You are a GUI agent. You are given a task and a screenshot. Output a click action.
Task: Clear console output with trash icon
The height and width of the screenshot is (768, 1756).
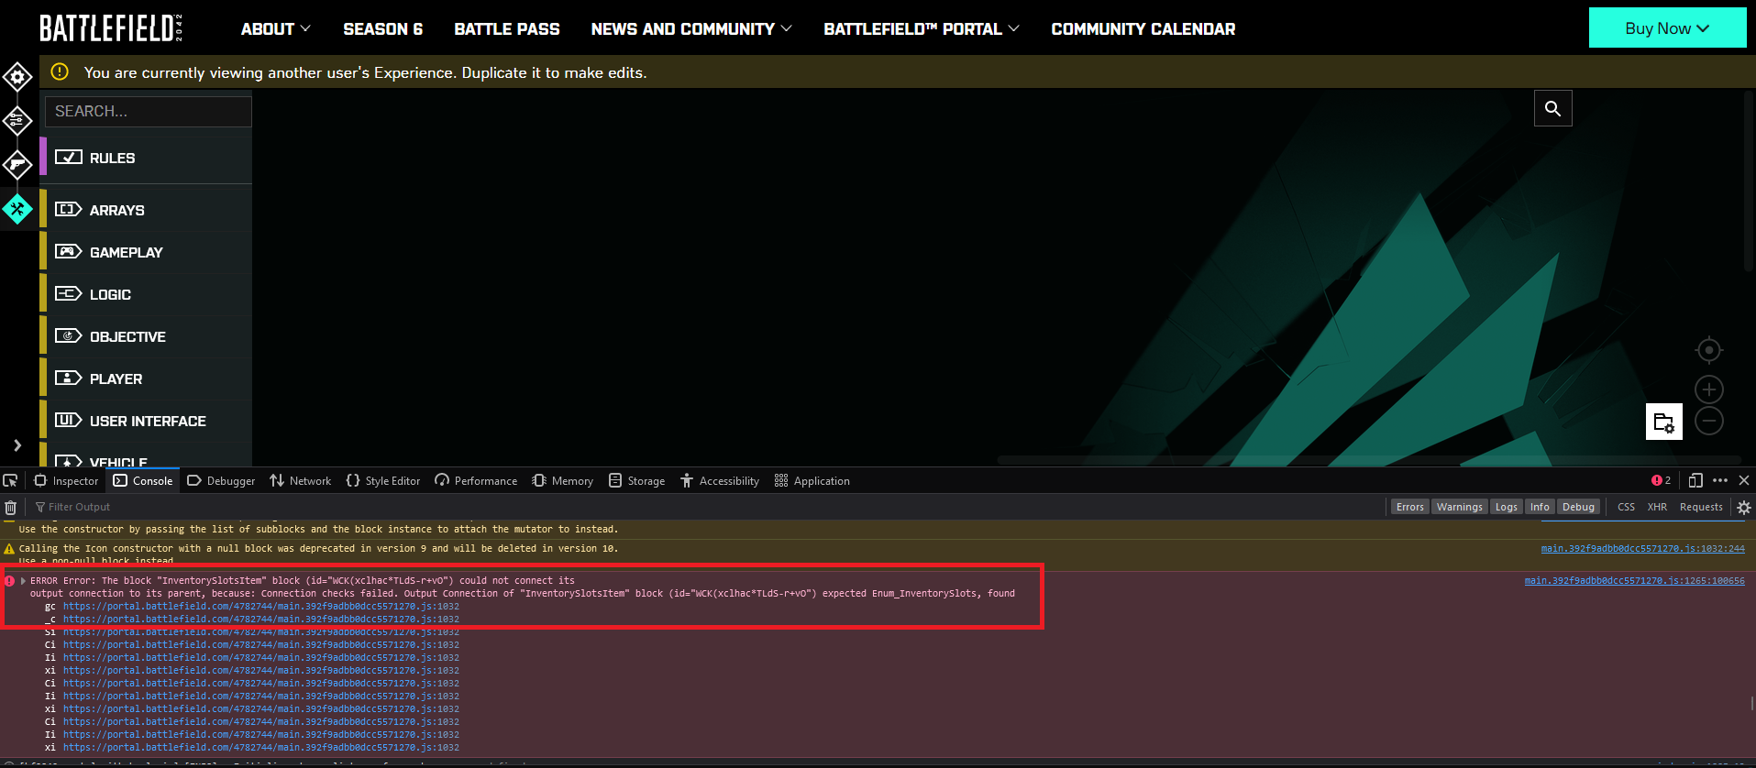tap(11, 507)
